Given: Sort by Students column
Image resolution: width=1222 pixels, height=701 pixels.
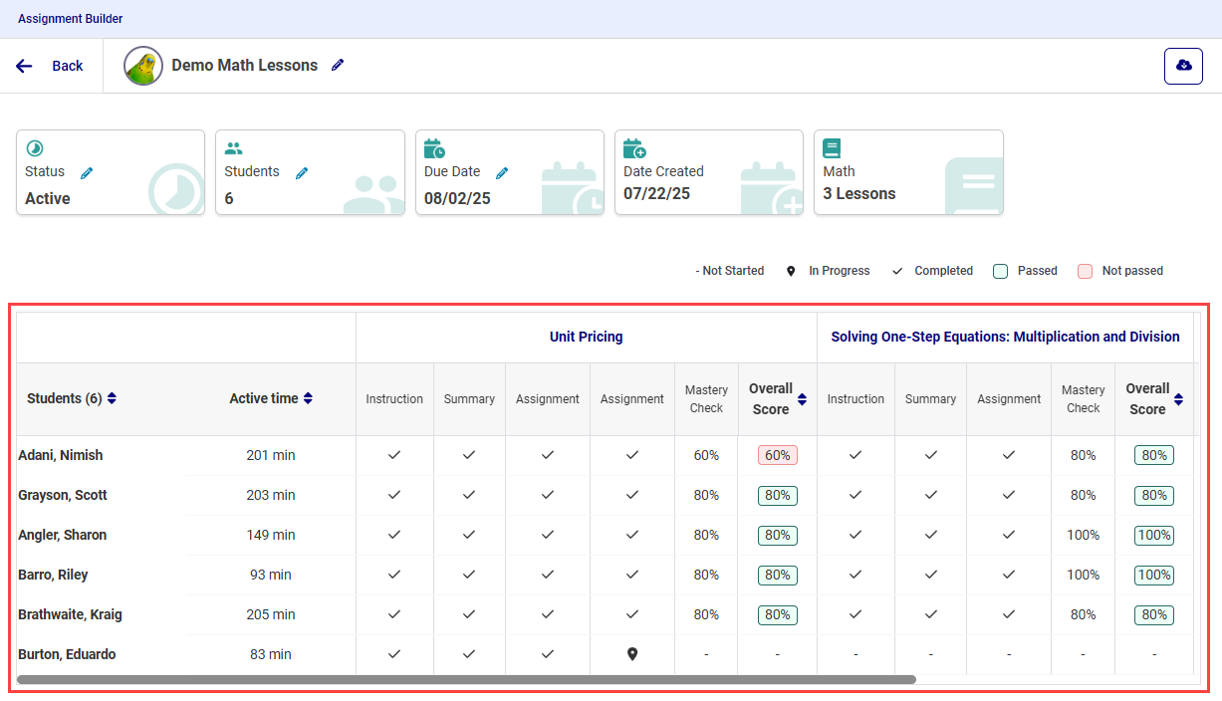Looking at the screenshot, I should click(112, 398).
